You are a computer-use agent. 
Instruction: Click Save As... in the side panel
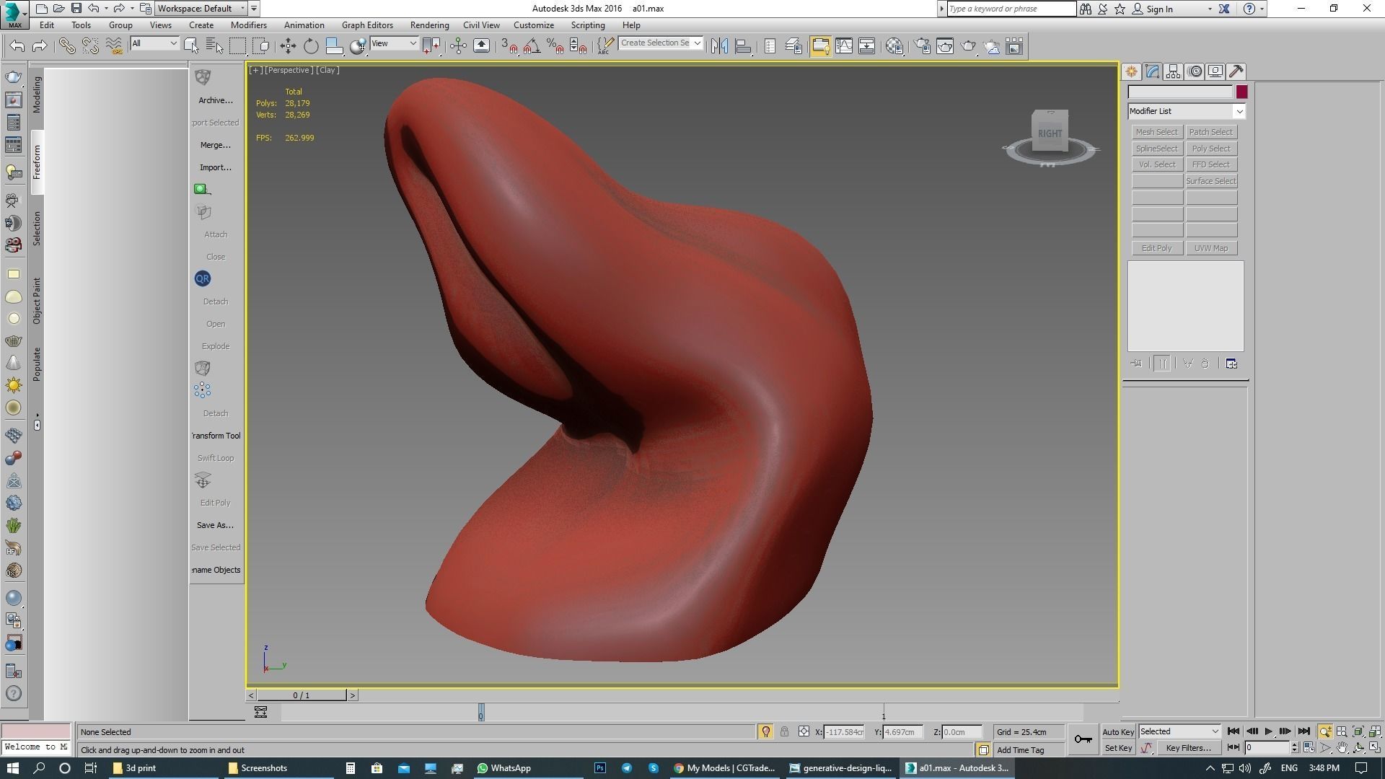(215, 525)
